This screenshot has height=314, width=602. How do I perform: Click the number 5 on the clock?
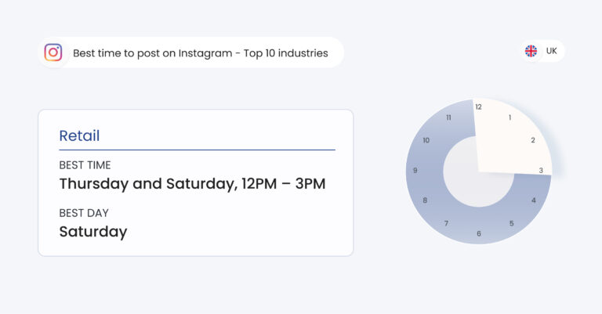511,223
